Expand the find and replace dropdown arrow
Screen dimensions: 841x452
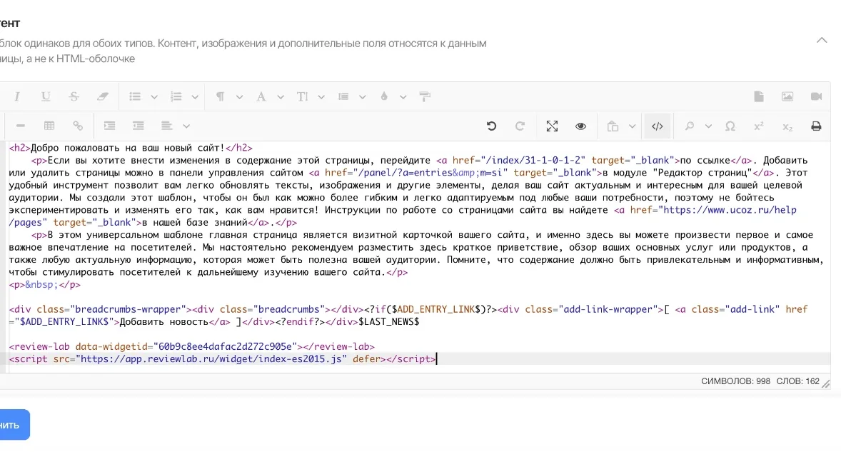(708, 126)
